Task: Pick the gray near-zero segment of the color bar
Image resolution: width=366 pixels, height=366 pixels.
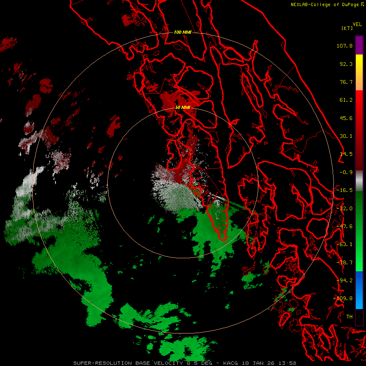Action: [x=359, y=181]
